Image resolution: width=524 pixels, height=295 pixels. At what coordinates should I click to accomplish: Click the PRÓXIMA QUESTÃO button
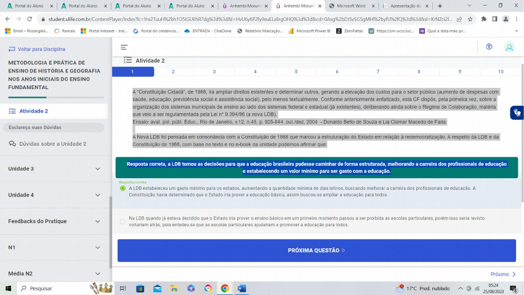[x=316, y=251]
